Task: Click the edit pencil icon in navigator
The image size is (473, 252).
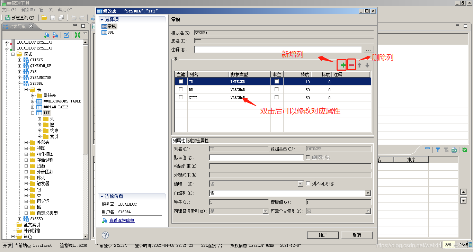Action: click(66, 35)
